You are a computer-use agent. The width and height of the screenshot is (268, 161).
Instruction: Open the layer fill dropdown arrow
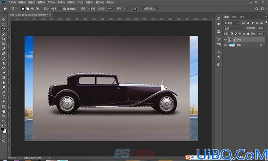[x=266, y=34]
